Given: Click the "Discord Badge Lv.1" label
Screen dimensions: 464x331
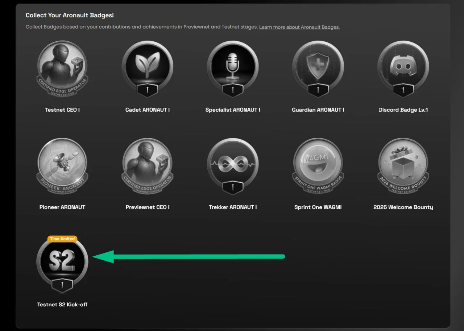Looking at the screenshot, I should (x=403, y=110).
